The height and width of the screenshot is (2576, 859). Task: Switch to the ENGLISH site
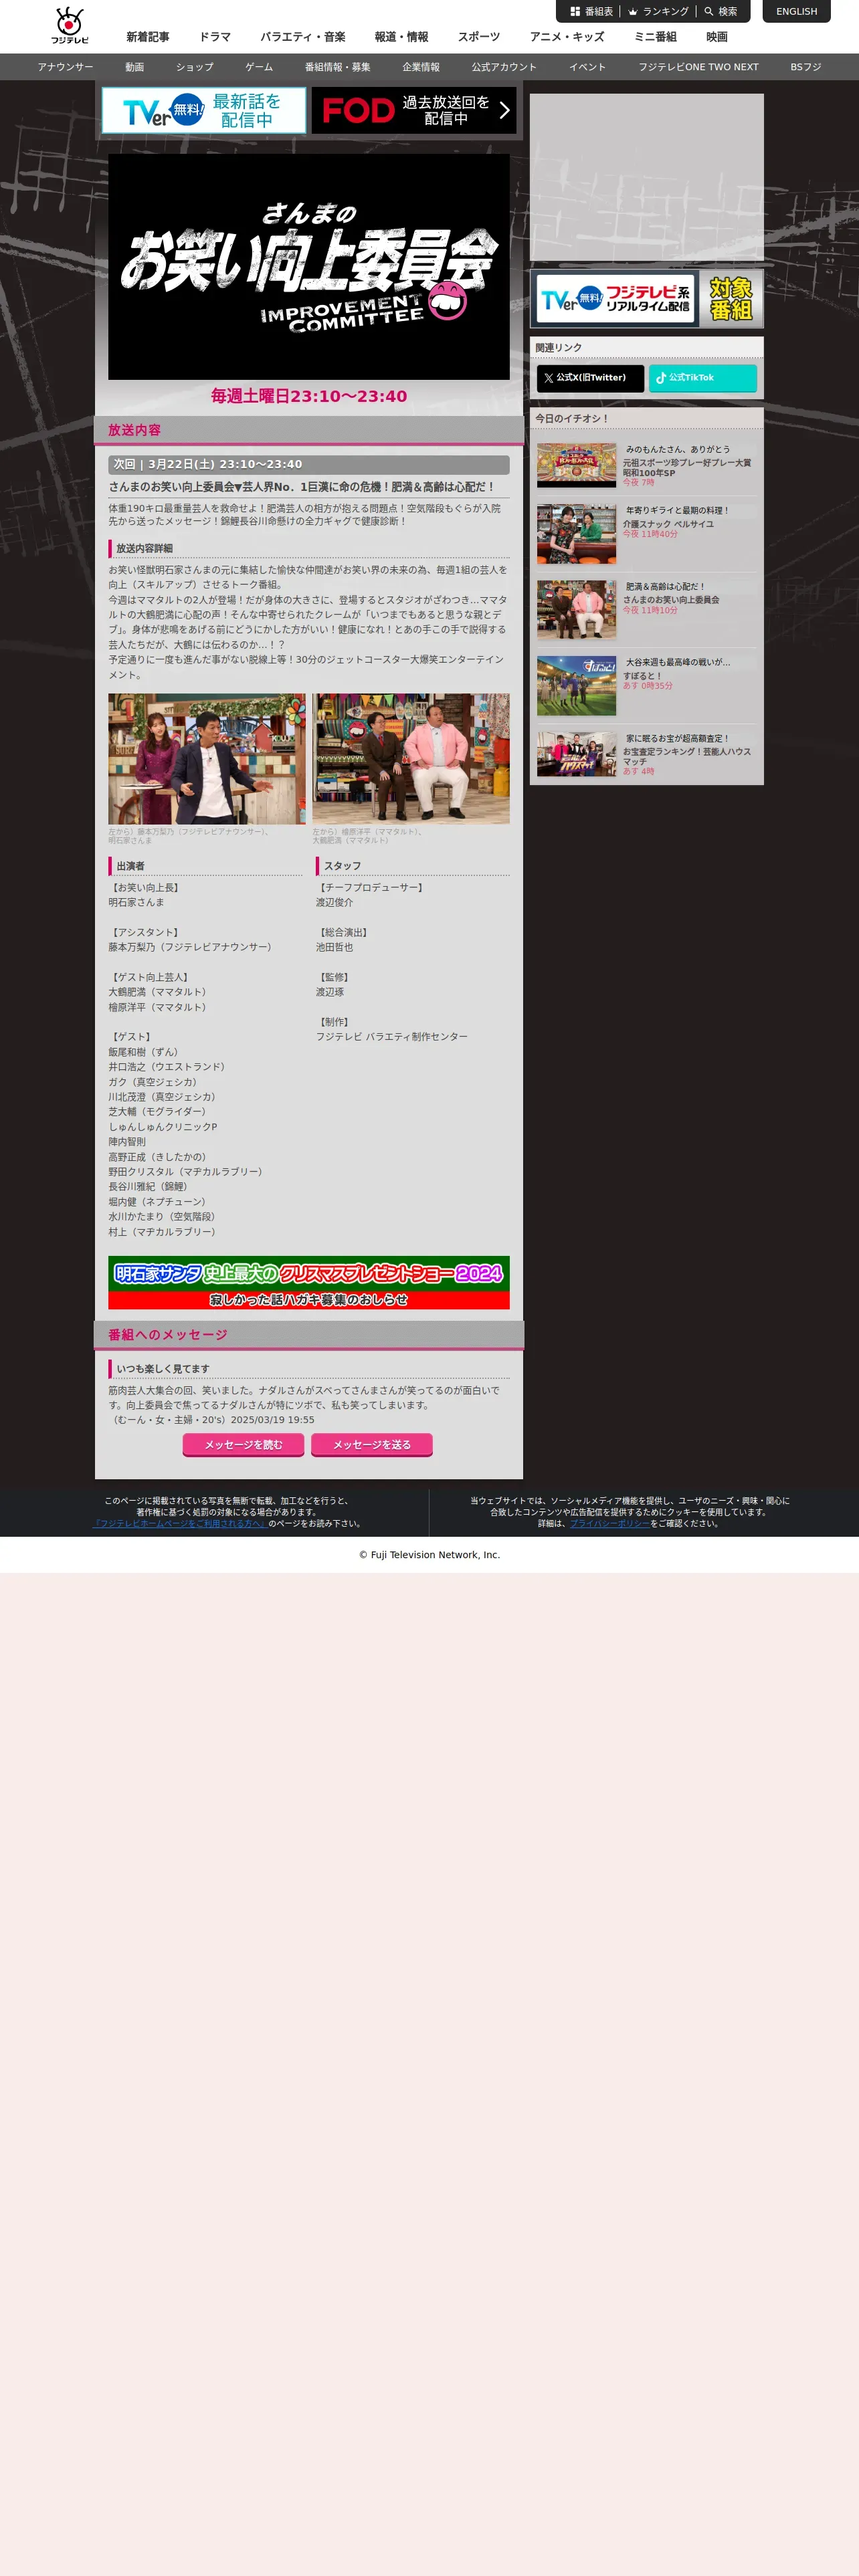click(x=796, y=12)
